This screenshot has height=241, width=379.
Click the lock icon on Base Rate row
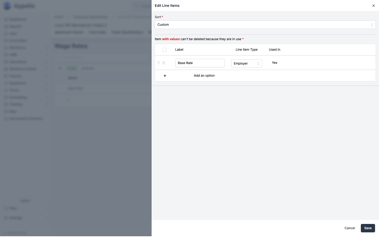click(164, 63)
